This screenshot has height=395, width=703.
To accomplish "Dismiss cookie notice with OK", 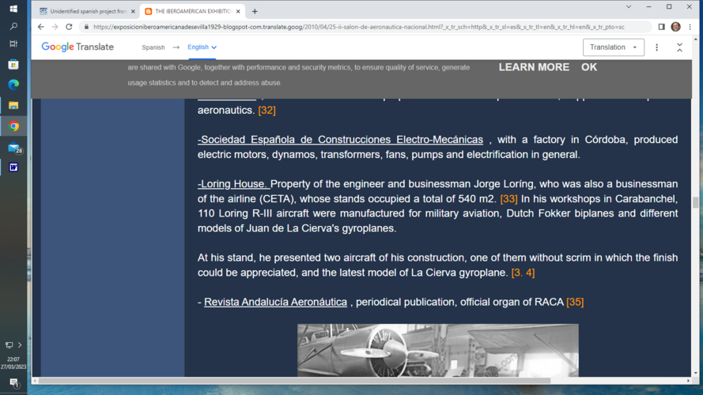I will [x=589, y=67].
